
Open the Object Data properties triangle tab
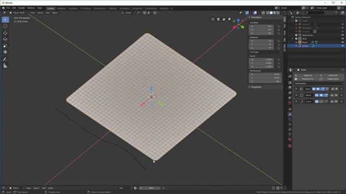coord(290,134)
